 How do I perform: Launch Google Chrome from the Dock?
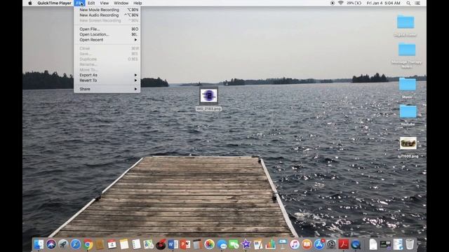[x=88, y=244]
